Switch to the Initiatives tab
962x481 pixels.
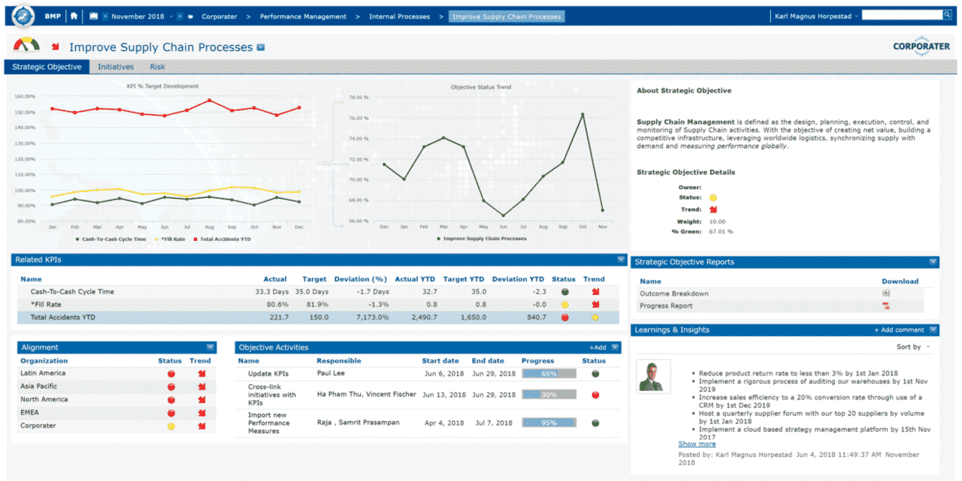[x=115, y=67]
